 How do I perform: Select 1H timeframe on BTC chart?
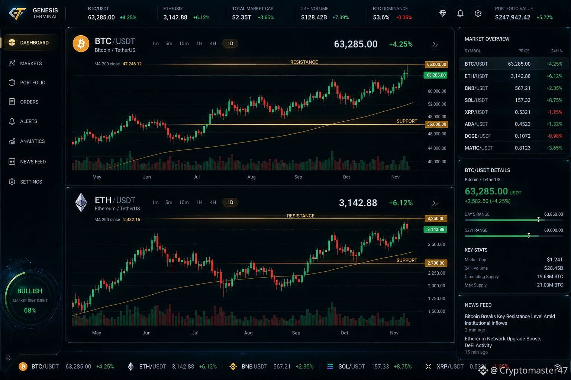[199, 43]
